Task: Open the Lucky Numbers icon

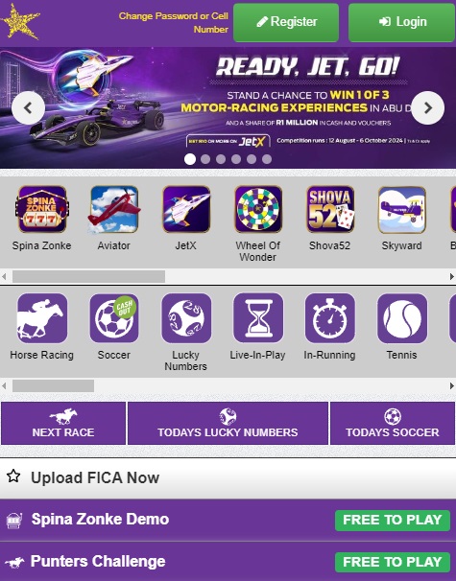Action: [x=186, y=318]
